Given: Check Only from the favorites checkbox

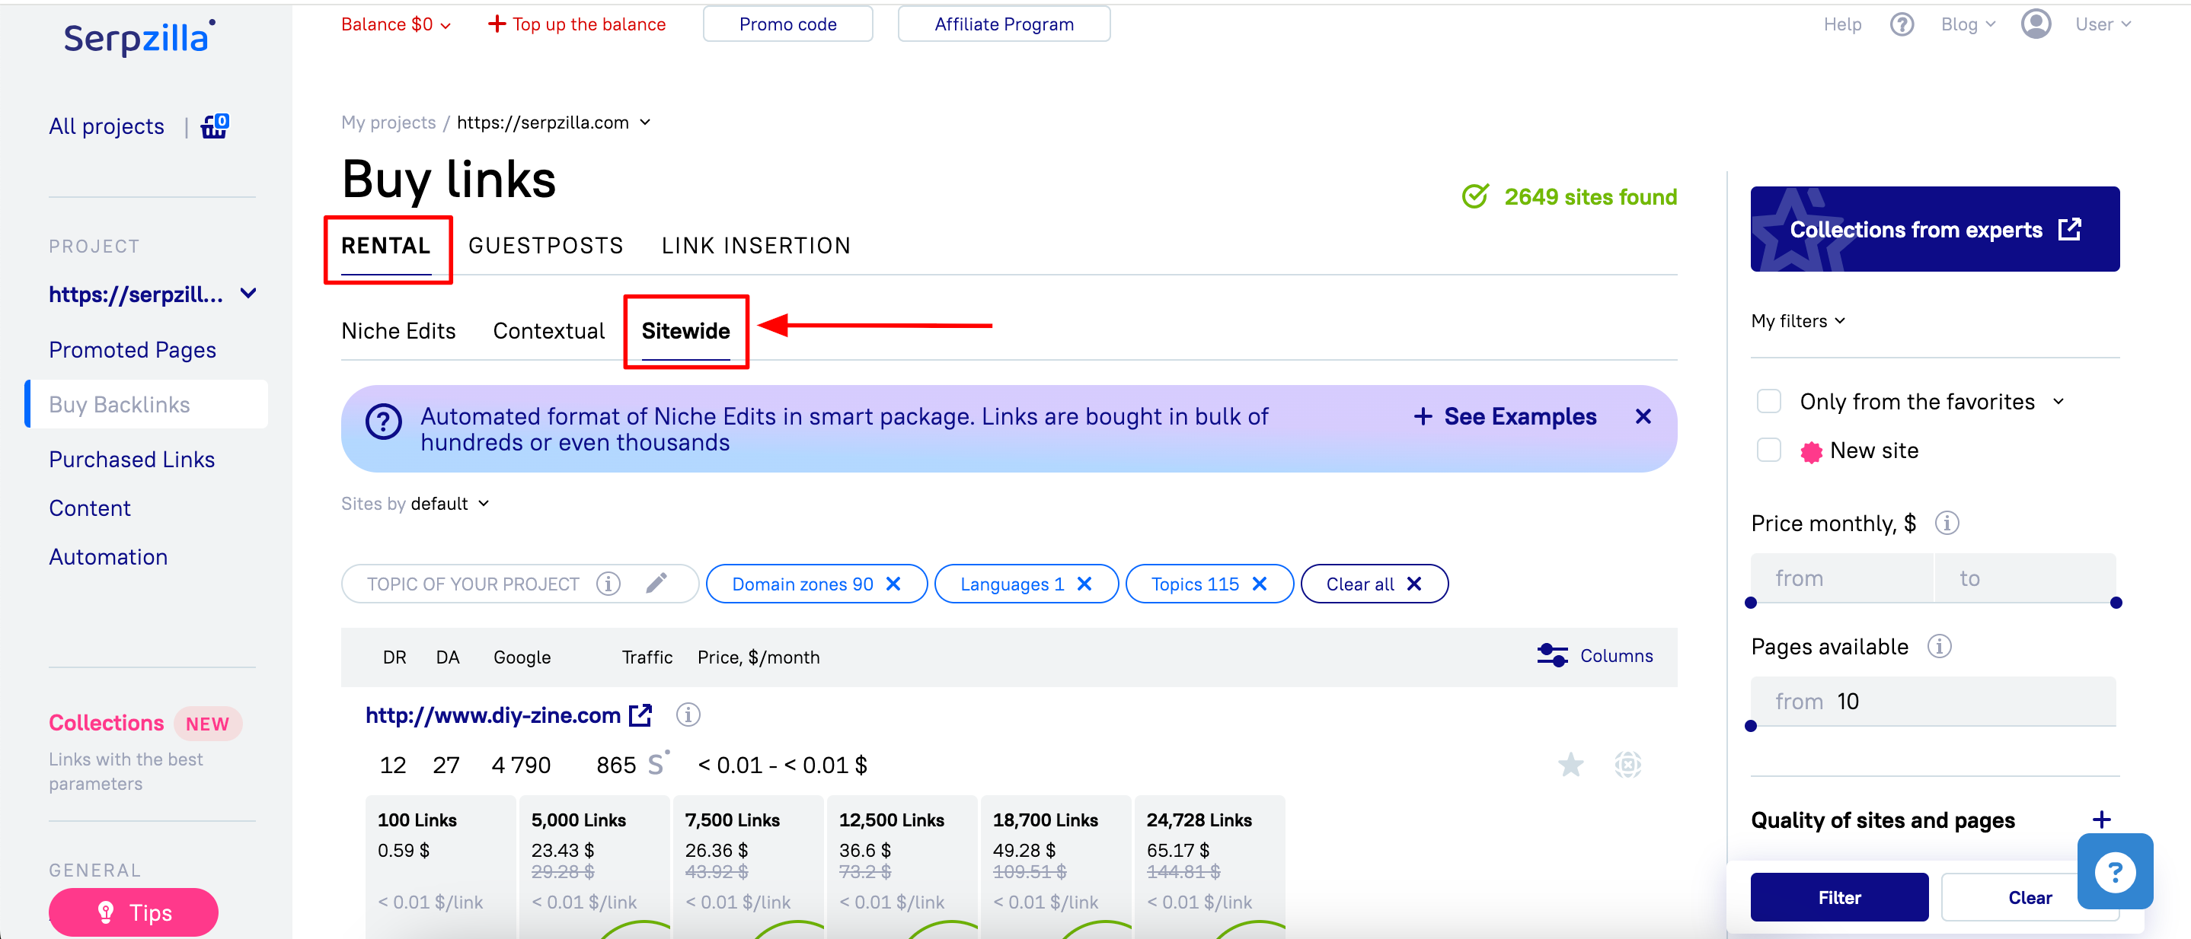Looking at the screenshot, I should point(1768,401).
